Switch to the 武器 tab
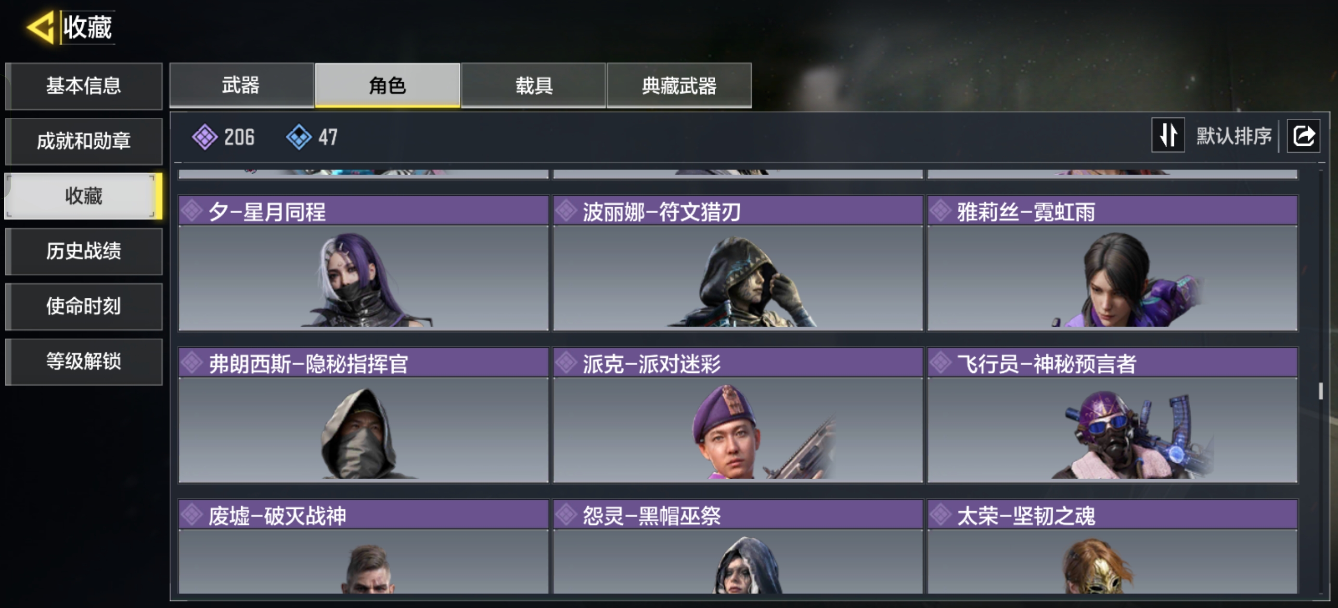This screenshot has height=608, width=1338. point(242,85)
